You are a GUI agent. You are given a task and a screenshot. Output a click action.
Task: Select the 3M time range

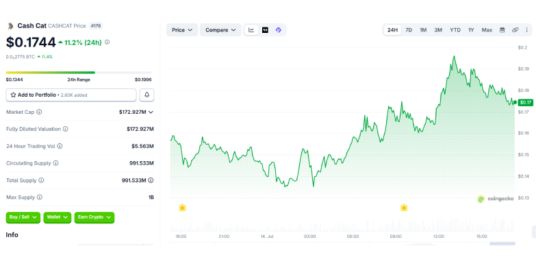click(x=438, y=30)
